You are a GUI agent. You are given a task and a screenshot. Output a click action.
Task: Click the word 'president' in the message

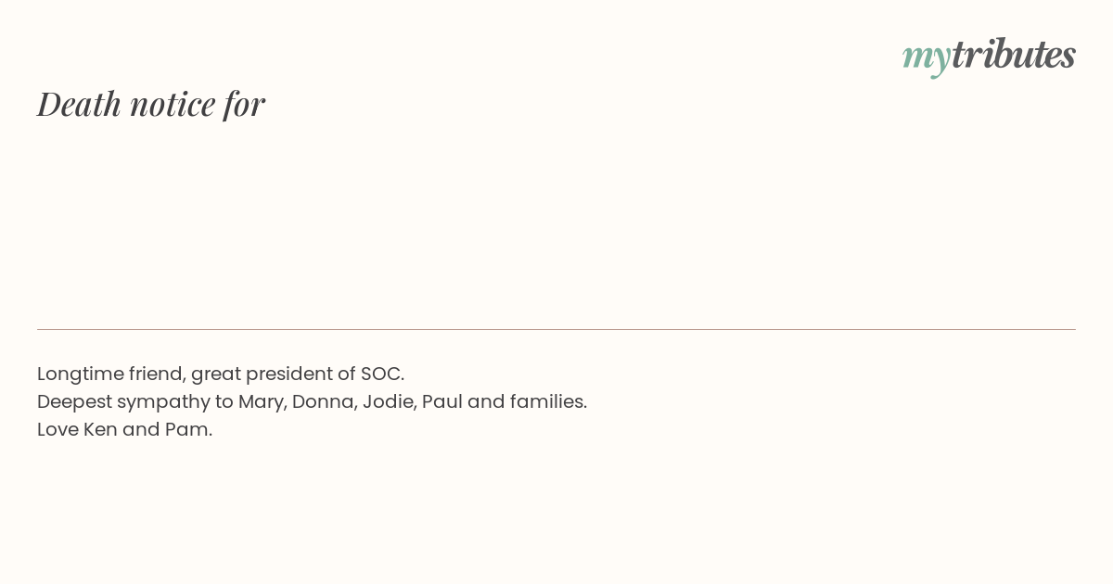[x=288, y=375]
